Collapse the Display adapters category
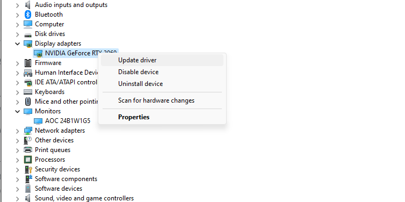 pyautogui.click(x=17, y=44)
